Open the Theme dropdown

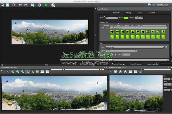click(x=111, y=18)
